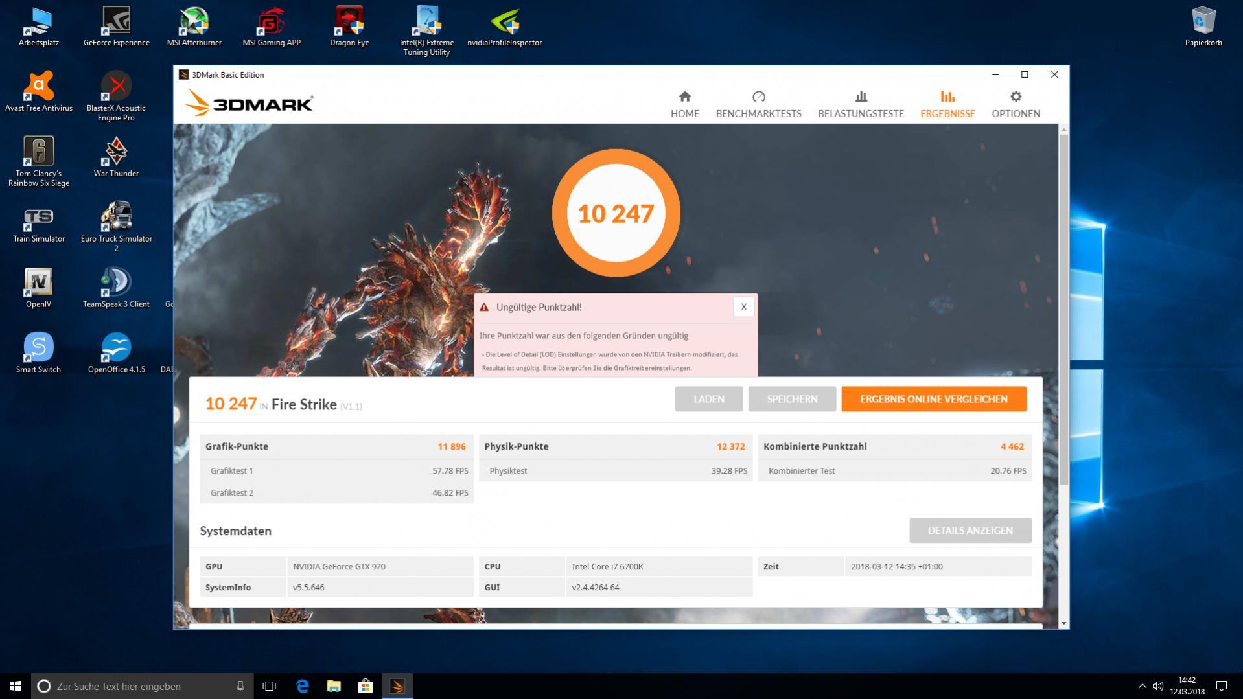Maximize the 3DMark window
The height and width of the screenshot is (699, 1243).
(1025, 74)
